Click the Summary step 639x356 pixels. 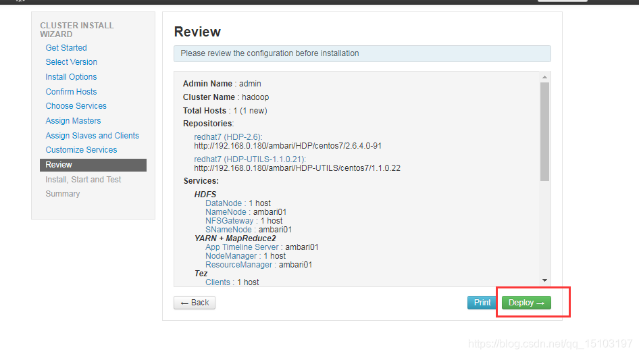click(62, 194)
